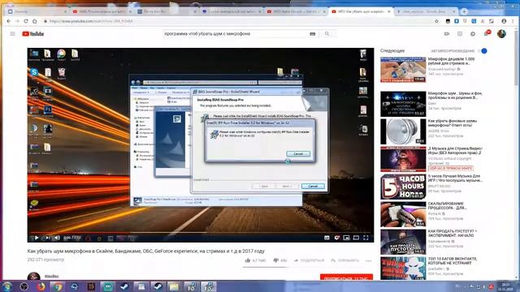The height and width of the screenshot is (292, 520).
Task: Open the channel avatar below the video
Action: pyautogui.click(x=33, y=277)
